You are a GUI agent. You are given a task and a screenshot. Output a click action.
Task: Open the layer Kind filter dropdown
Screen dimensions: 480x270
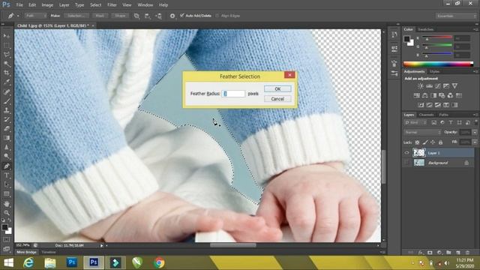coord(415,122)
